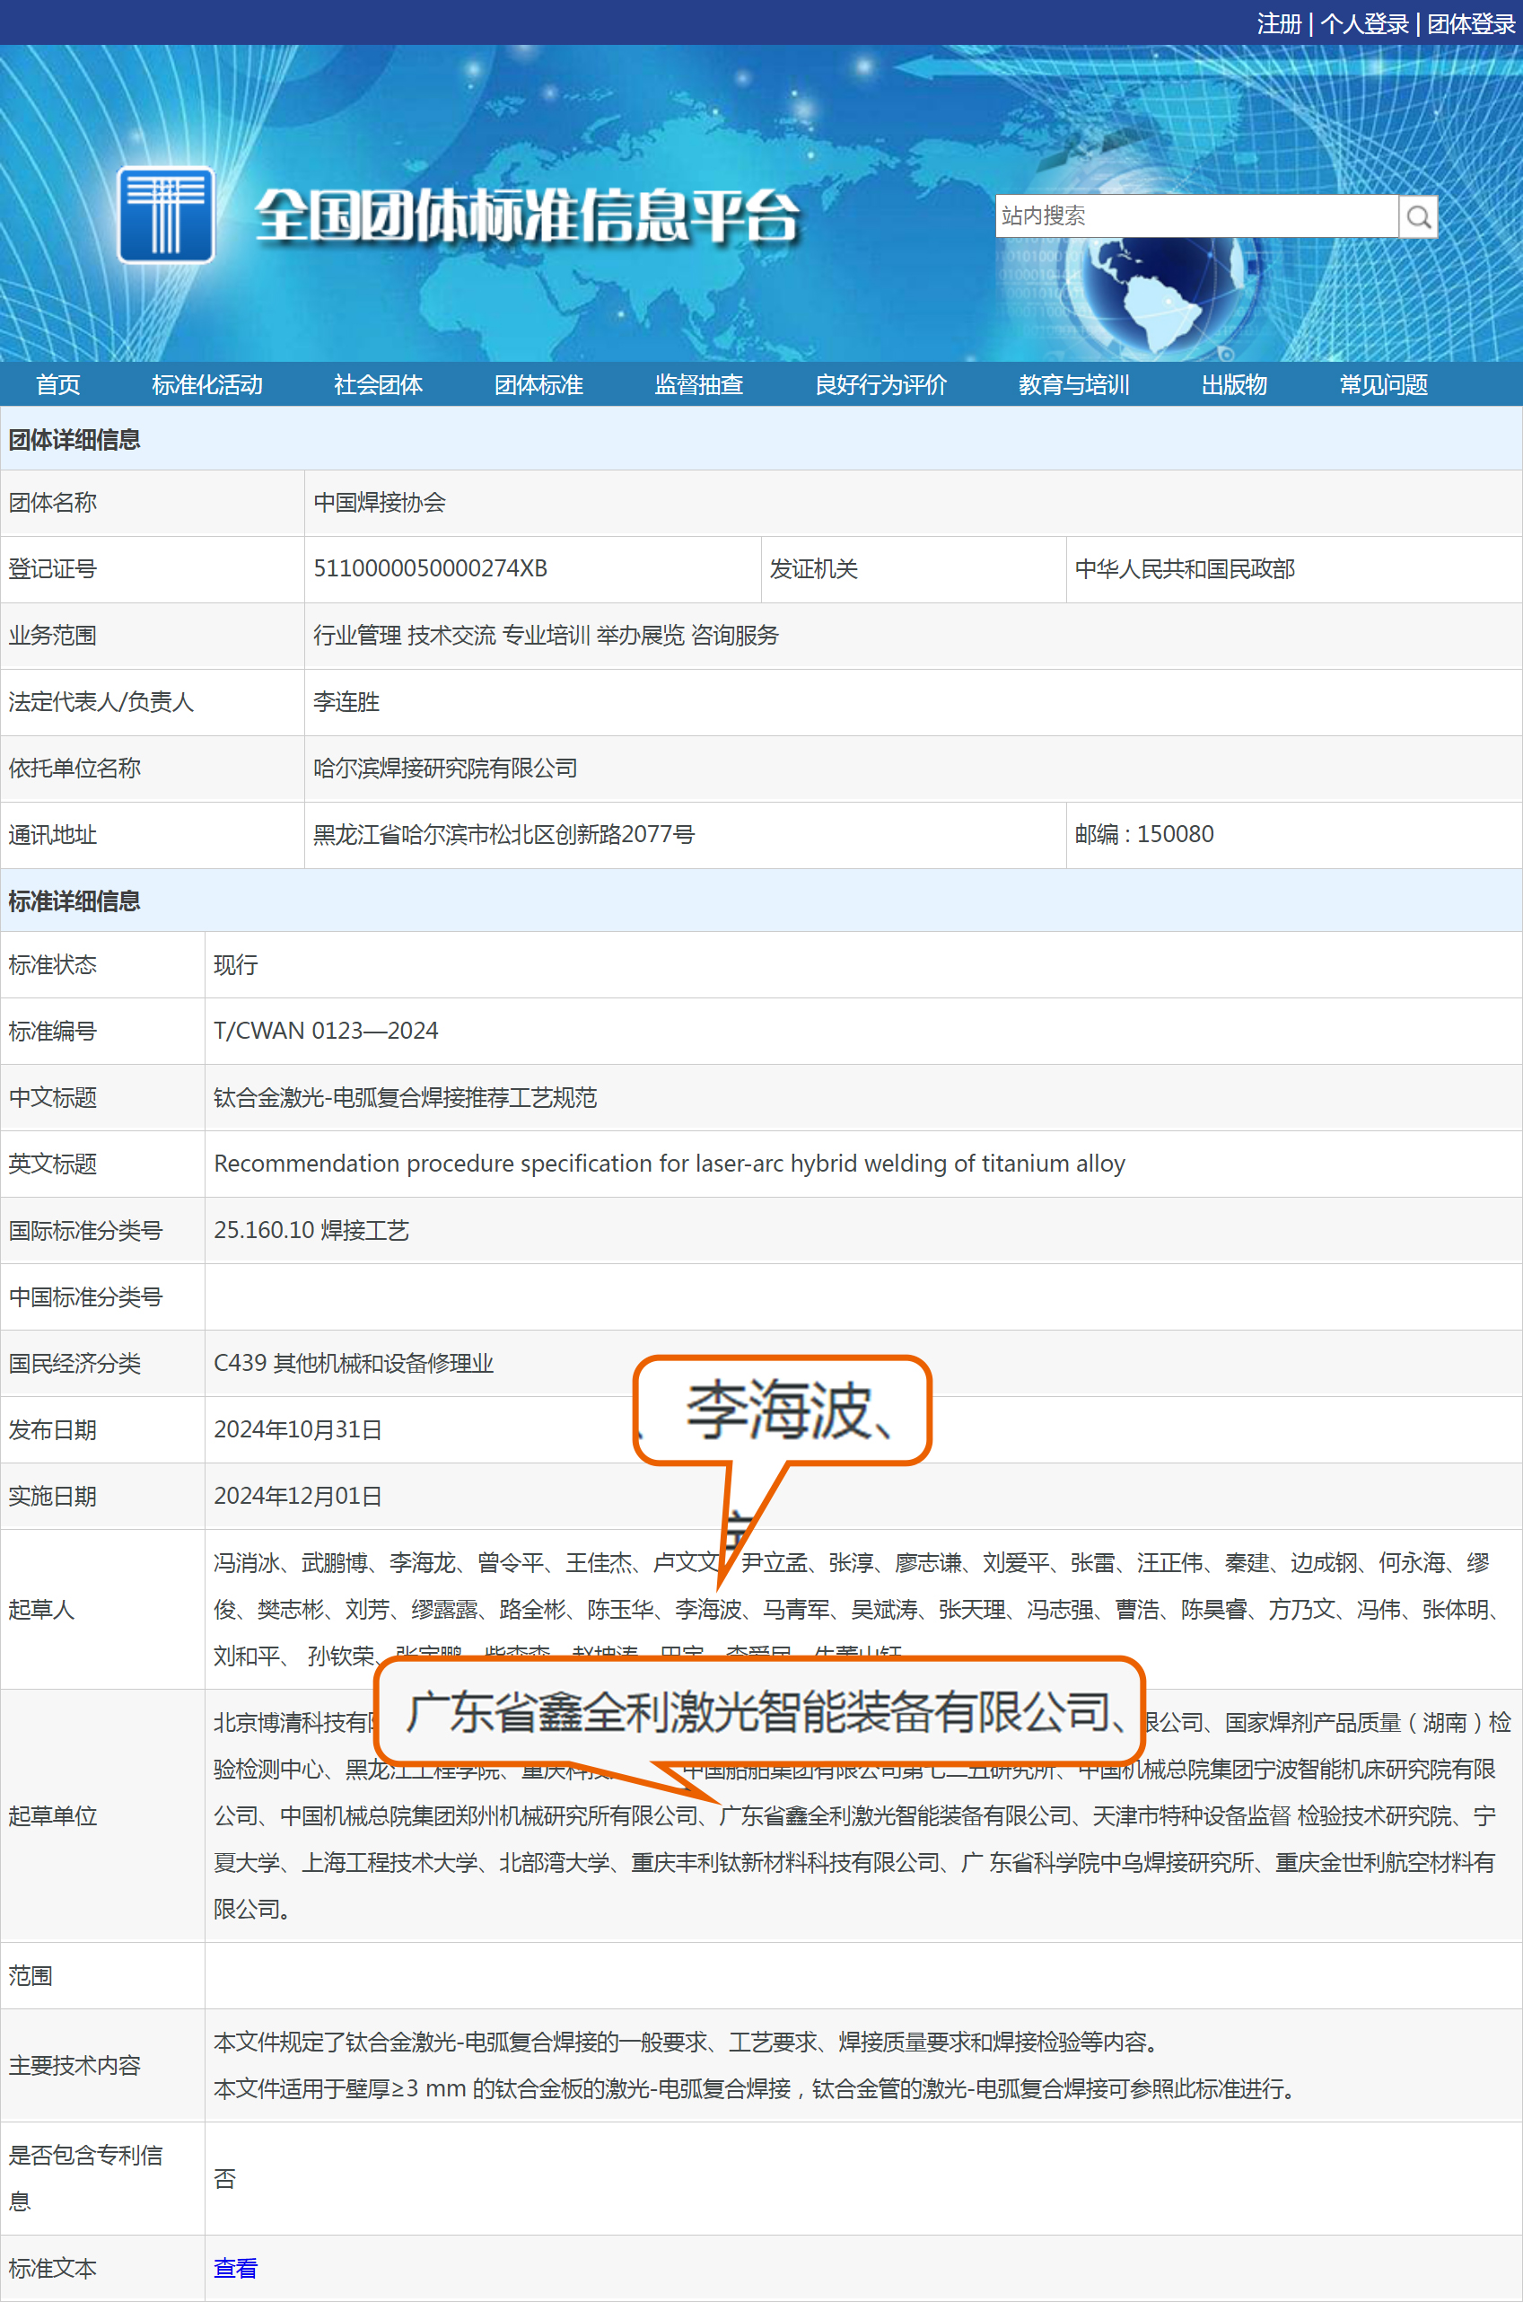The image size is (1523, 2302).
Task: Click the search magnifier icon
Action: [x=1418, y=215]
